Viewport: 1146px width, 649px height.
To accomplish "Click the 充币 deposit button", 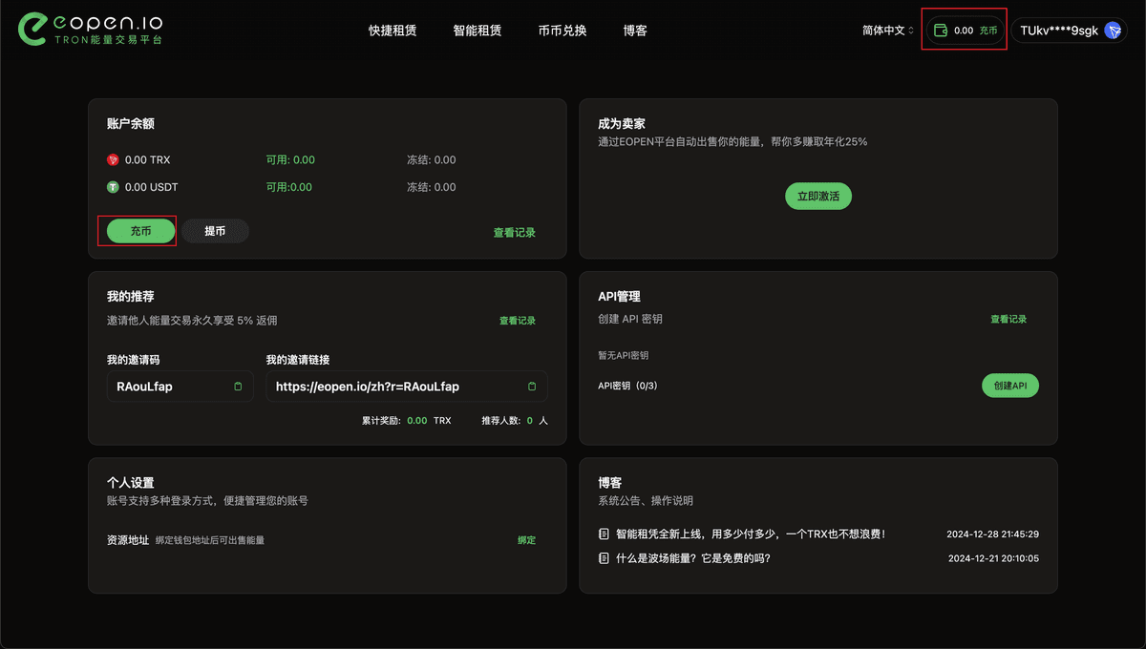I will 137,230.
